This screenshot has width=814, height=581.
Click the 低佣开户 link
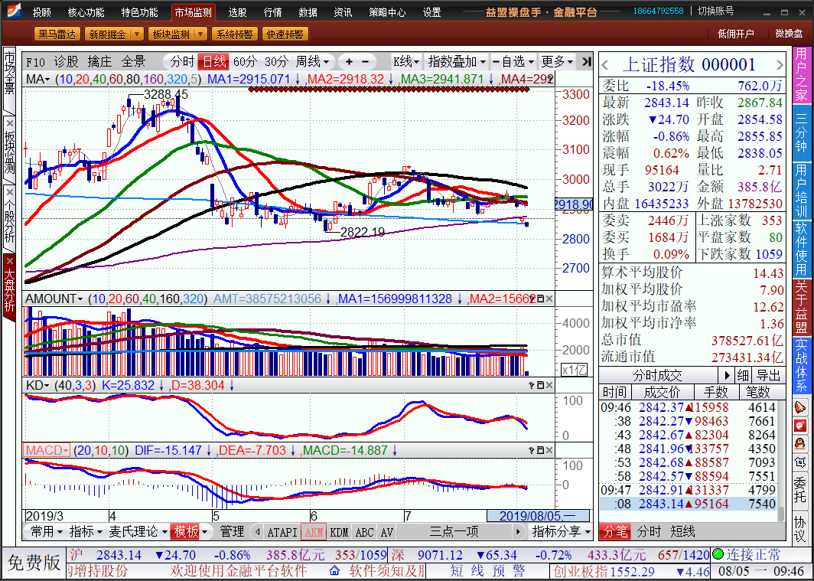pyautogui.click(x=736, y=34)
